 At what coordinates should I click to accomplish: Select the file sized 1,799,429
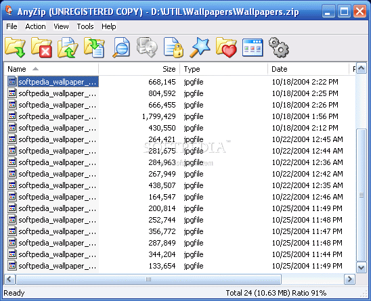(x=180, y=116)
